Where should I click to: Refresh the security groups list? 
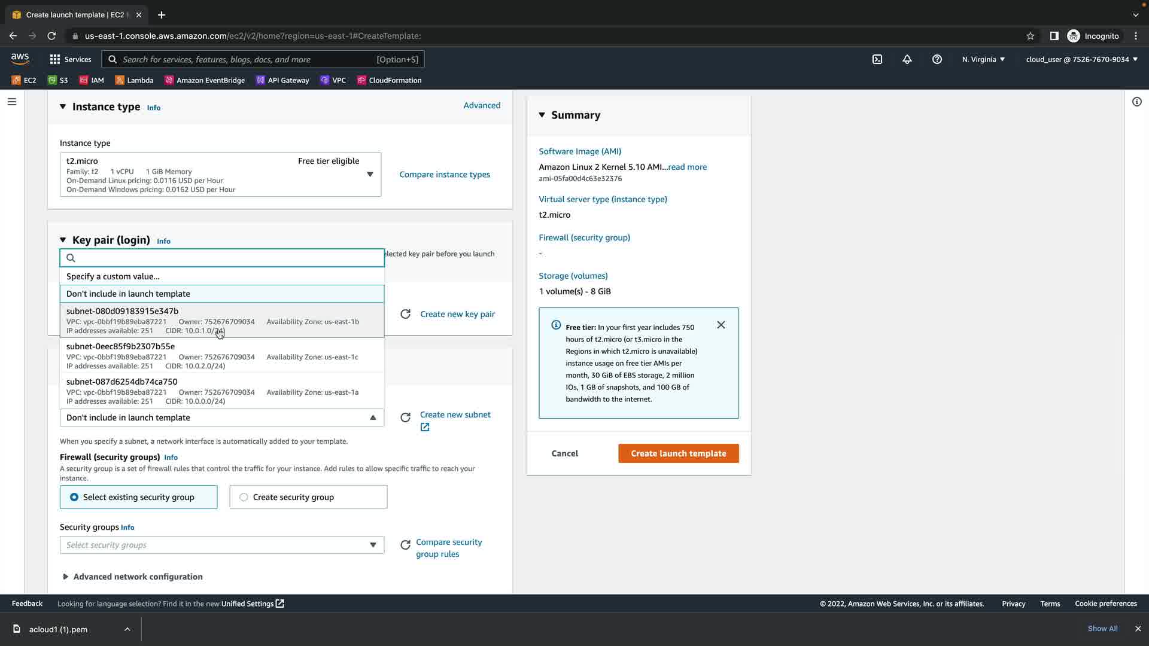[x=405, y=545]
